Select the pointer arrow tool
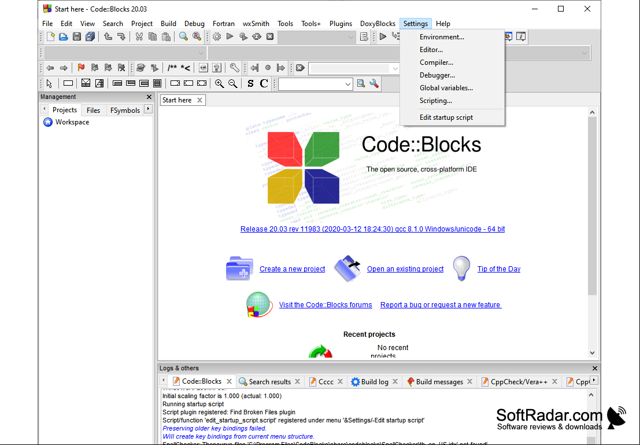This screenshot has height=445, width=640. point(49,84)
